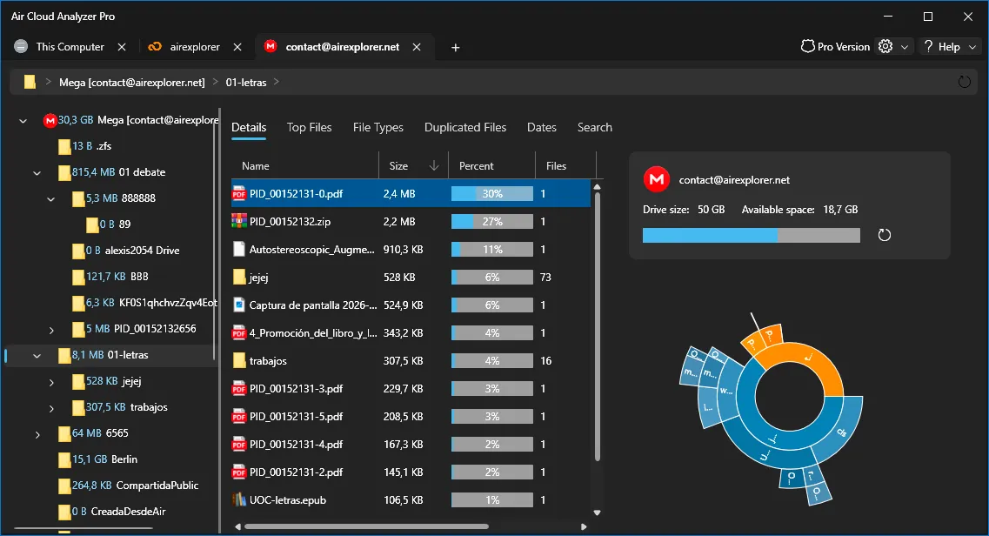Click the Pro Version badge icon

[807, 47]
